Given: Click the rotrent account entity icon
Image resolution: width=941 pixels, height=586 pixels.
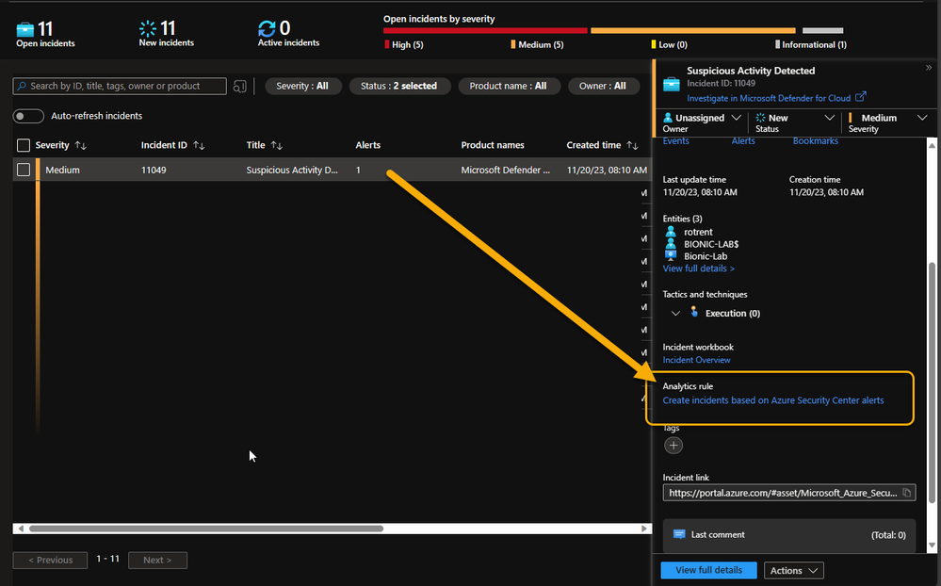Looking at the screenshot, I should 671,232.
